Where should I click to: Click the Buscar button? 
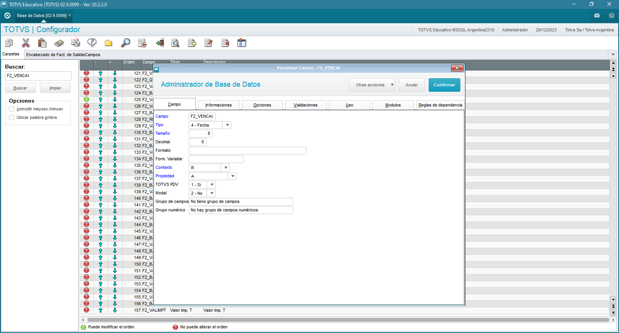tap(21, 88)
